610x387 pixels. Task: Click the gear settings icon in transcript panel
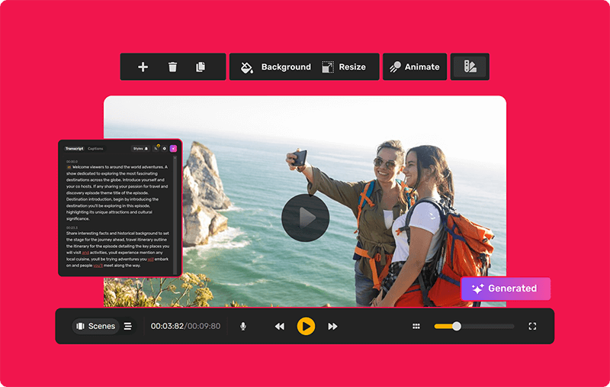pos(164,148)
